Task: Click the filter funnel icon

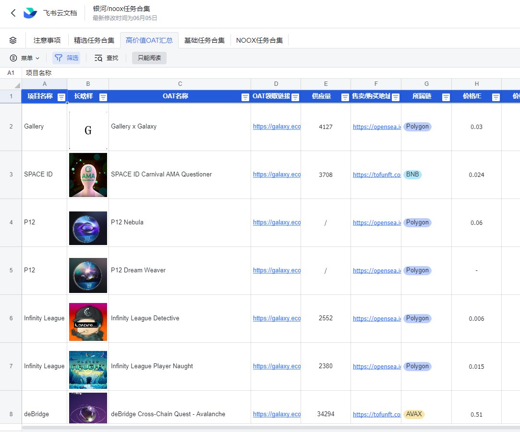Action: [x=59, y=58]
